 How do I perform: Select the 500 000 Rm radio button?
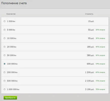click(x=5, y=81)
